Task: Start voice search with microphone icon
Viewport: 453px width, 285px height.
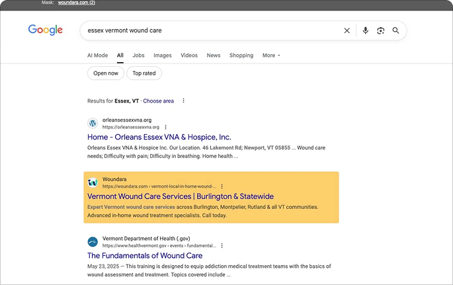Action: [366, 30]
